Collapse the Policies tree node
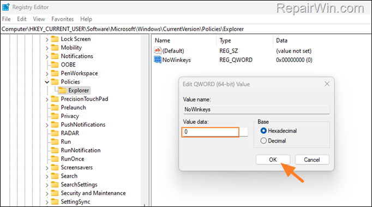Image resolution: width=372 pixels, height=207 pixels. pos(47,82)
